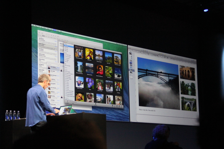
Task: Open the boat on blue sea event
Action: click(118, 73)
